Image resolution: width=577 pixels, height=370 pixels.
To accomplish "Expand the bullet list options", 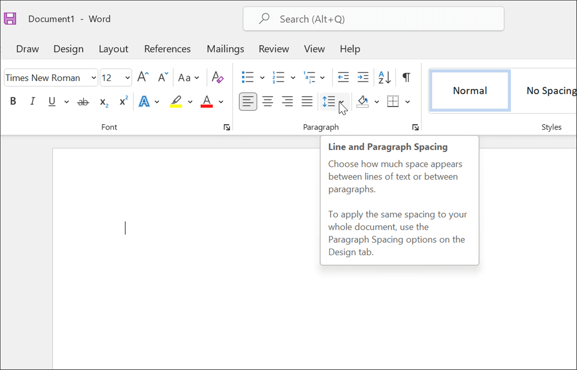I will pos(262,77).
